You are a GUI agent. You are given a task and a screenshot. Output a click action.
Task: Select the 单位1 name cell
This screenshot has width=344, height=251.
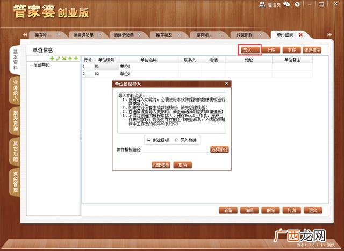148,67
